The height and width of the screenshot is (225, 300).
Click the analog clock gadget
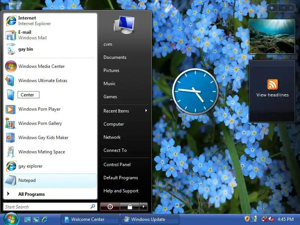(x=195, y=91)
